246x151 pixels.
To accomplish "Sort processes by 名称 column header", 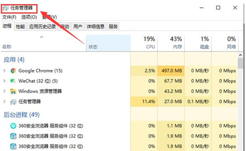I will pyautogui.click(x=43, y=43).
